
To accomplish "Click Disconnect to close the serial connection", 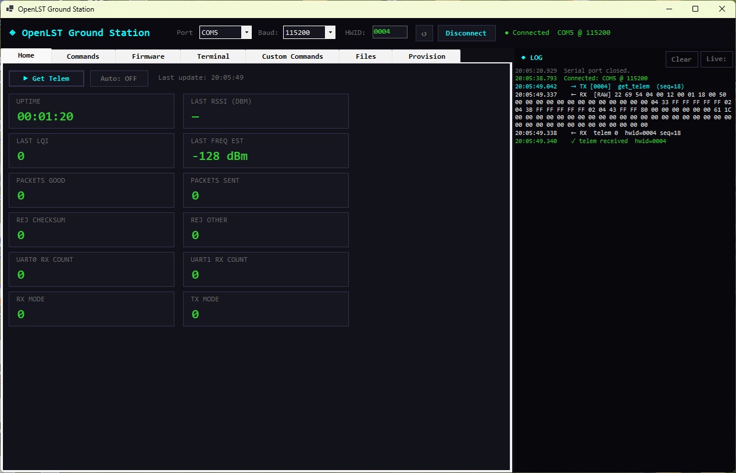I will tap(466, 33).
